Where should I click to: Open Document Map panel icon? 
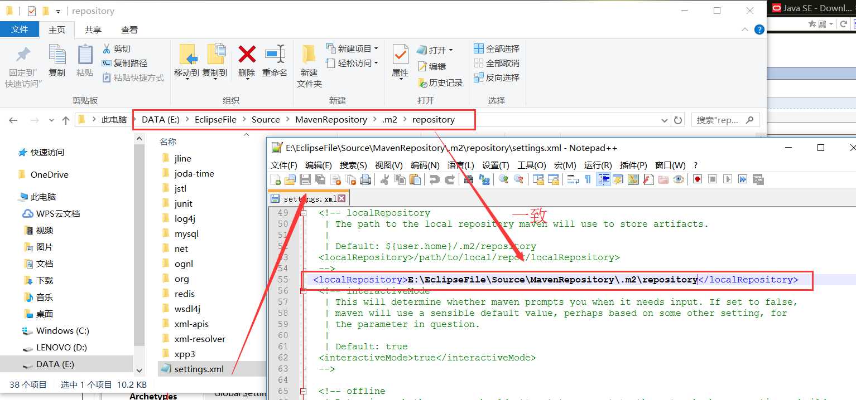coord(633,179)
